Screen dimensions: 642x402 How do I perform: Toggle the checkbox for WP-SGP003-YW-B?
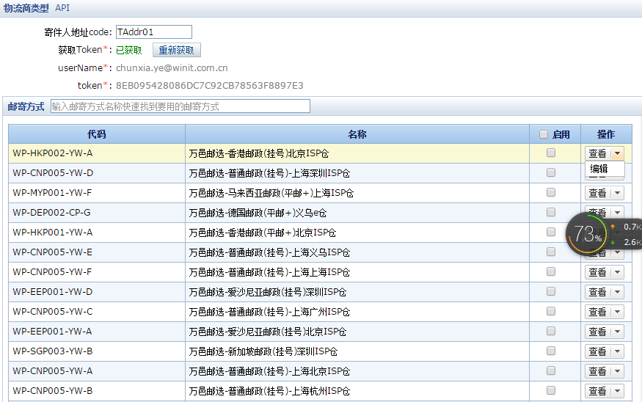tap(551, 351)
